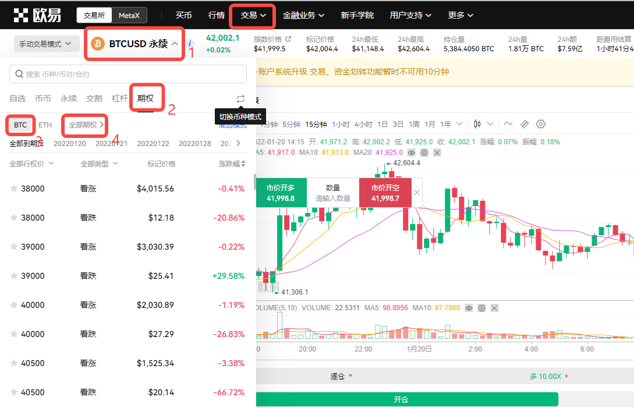Open the indicators wave icon
Image resolution: width=634 pixels, height=408 pixels.
click(508, 124)
